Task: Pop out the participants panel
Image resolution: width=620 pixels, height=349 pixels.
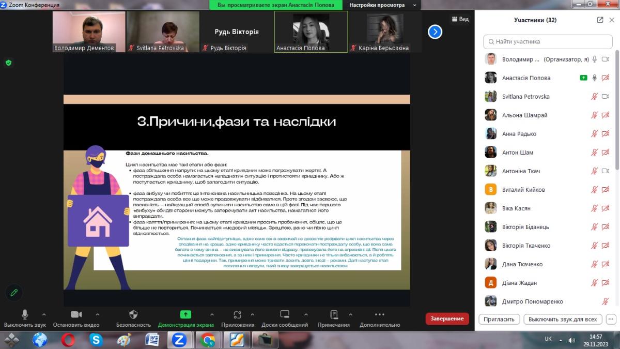Action: 600,20
